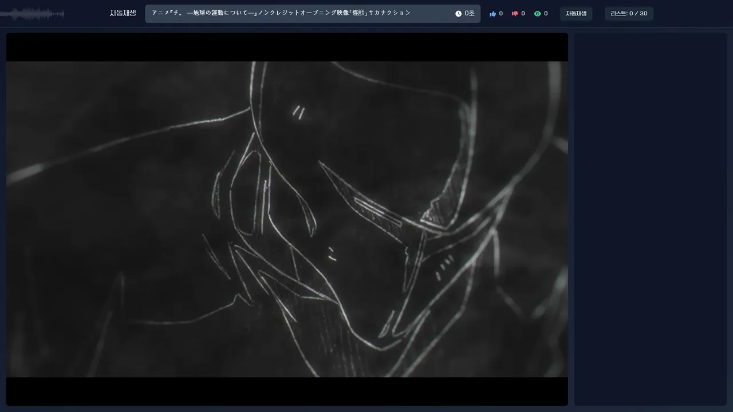The width and height of the screenshot is (733, 412).
Task: Click the red thumbs-down dislike icon
Action: [515, 14]
